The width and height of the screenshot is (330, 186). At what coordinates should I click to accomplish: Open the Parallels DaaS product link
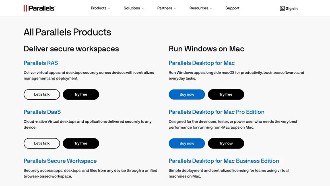tap(42, 112)
